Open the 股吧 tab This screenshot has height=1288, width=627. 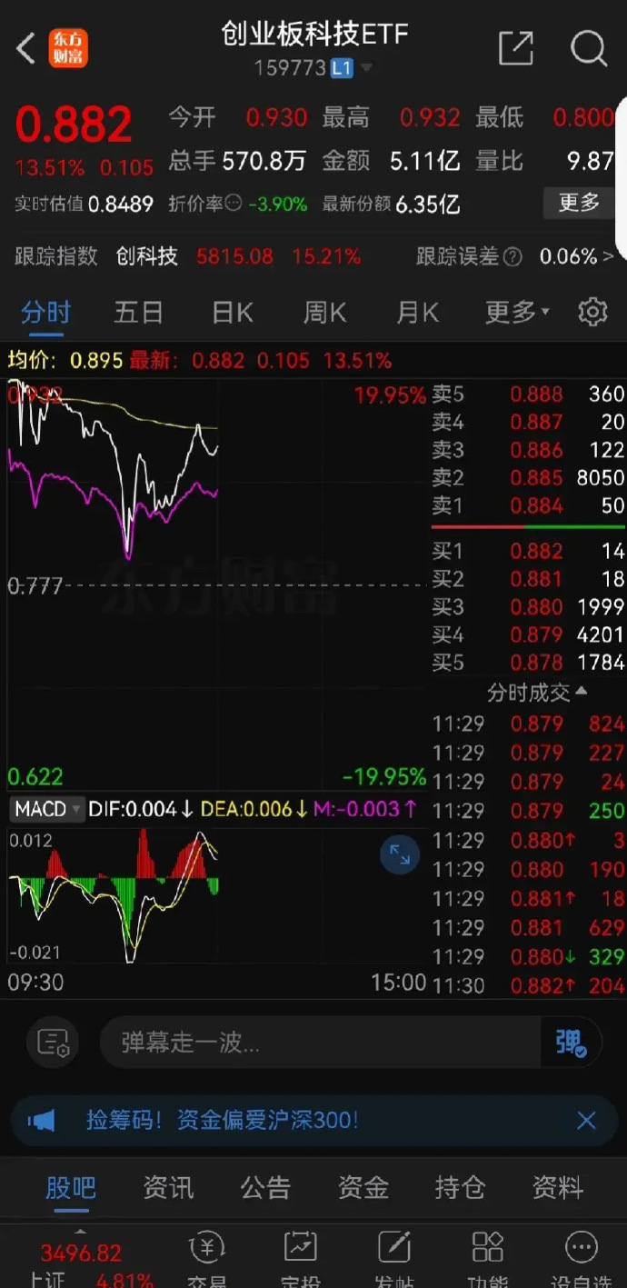pos(71,1187)
